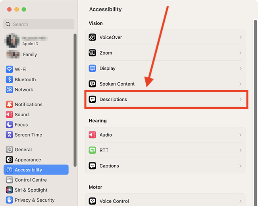Click the VoiceOver accessibility icon

coord(92,37)
